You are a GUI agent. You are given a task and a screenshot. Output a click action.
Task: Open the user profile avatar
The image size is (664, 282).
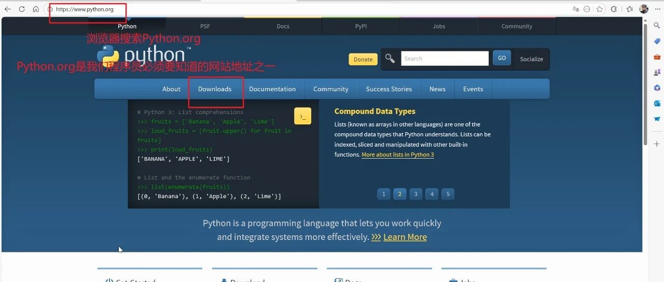coord(644,9)
